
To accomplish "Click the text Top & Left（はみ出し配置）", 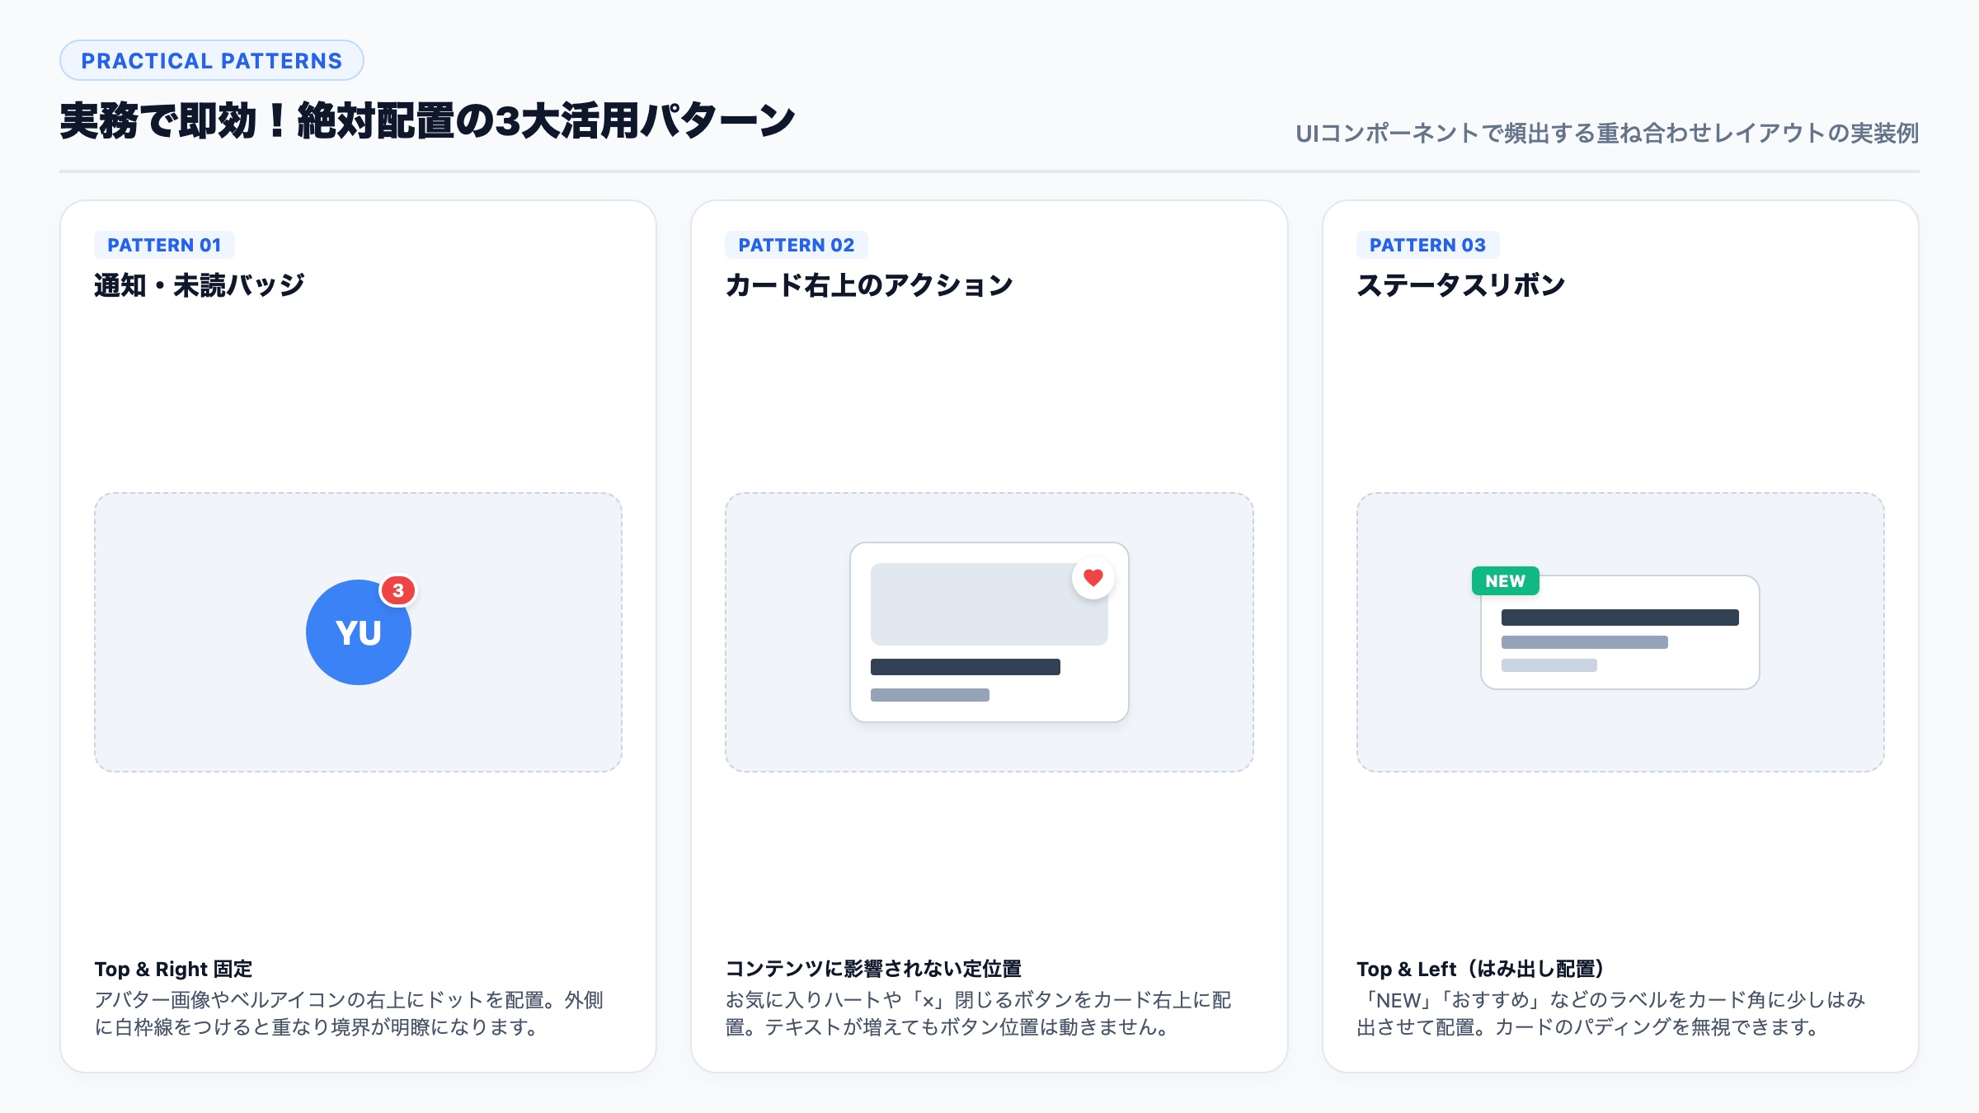I will point(1480,969).
